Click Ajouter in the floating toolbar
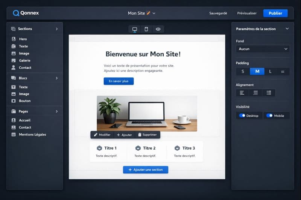The image size is (301, 200). point(125,135)
